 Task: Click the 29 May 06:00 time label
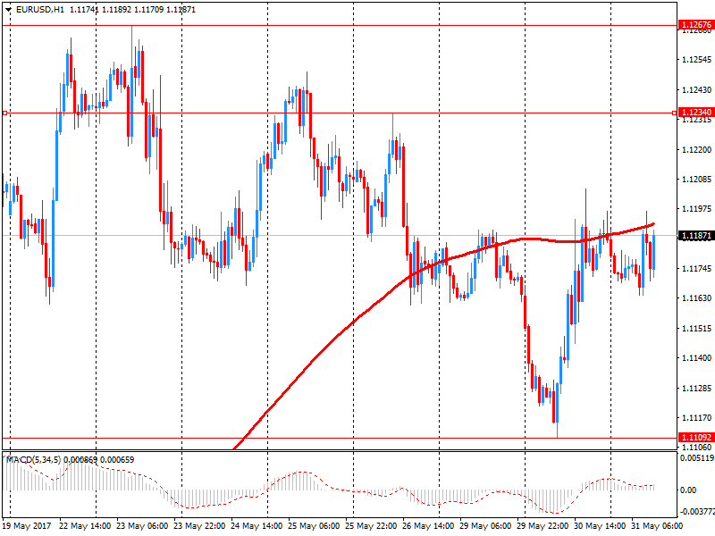tap(485, 526)
